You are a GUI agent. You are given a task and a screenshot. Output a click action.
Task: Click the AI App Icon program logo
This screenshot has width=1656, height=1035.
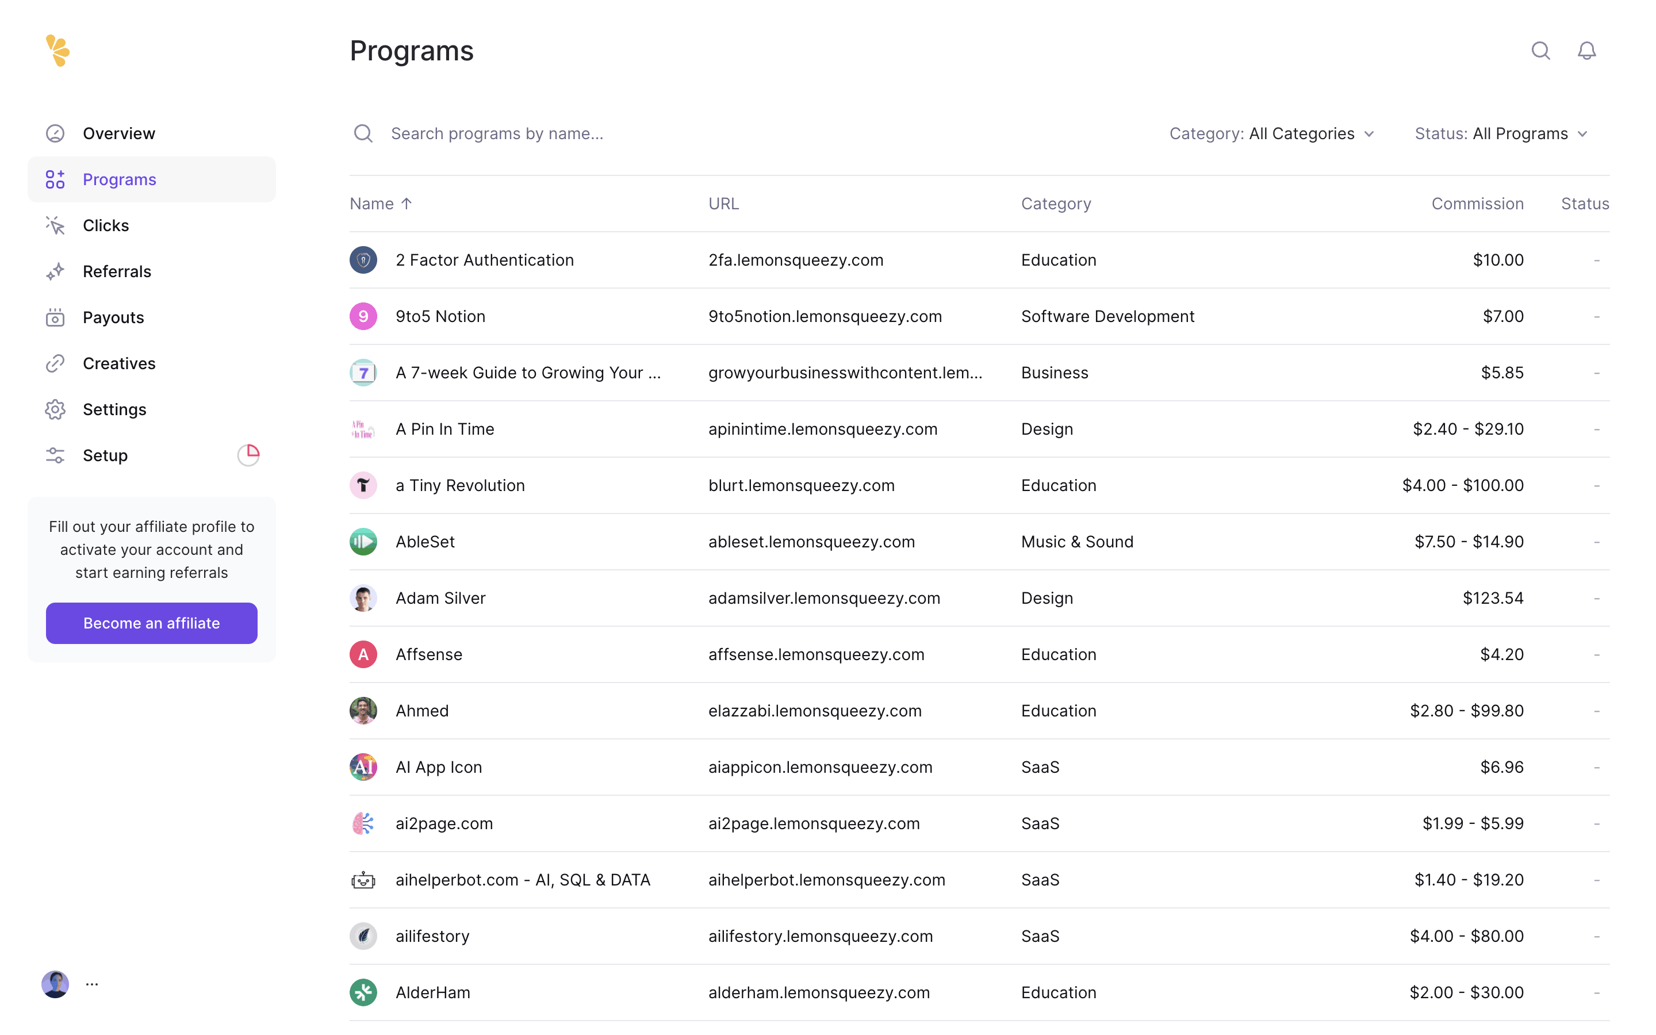[363, 766]
